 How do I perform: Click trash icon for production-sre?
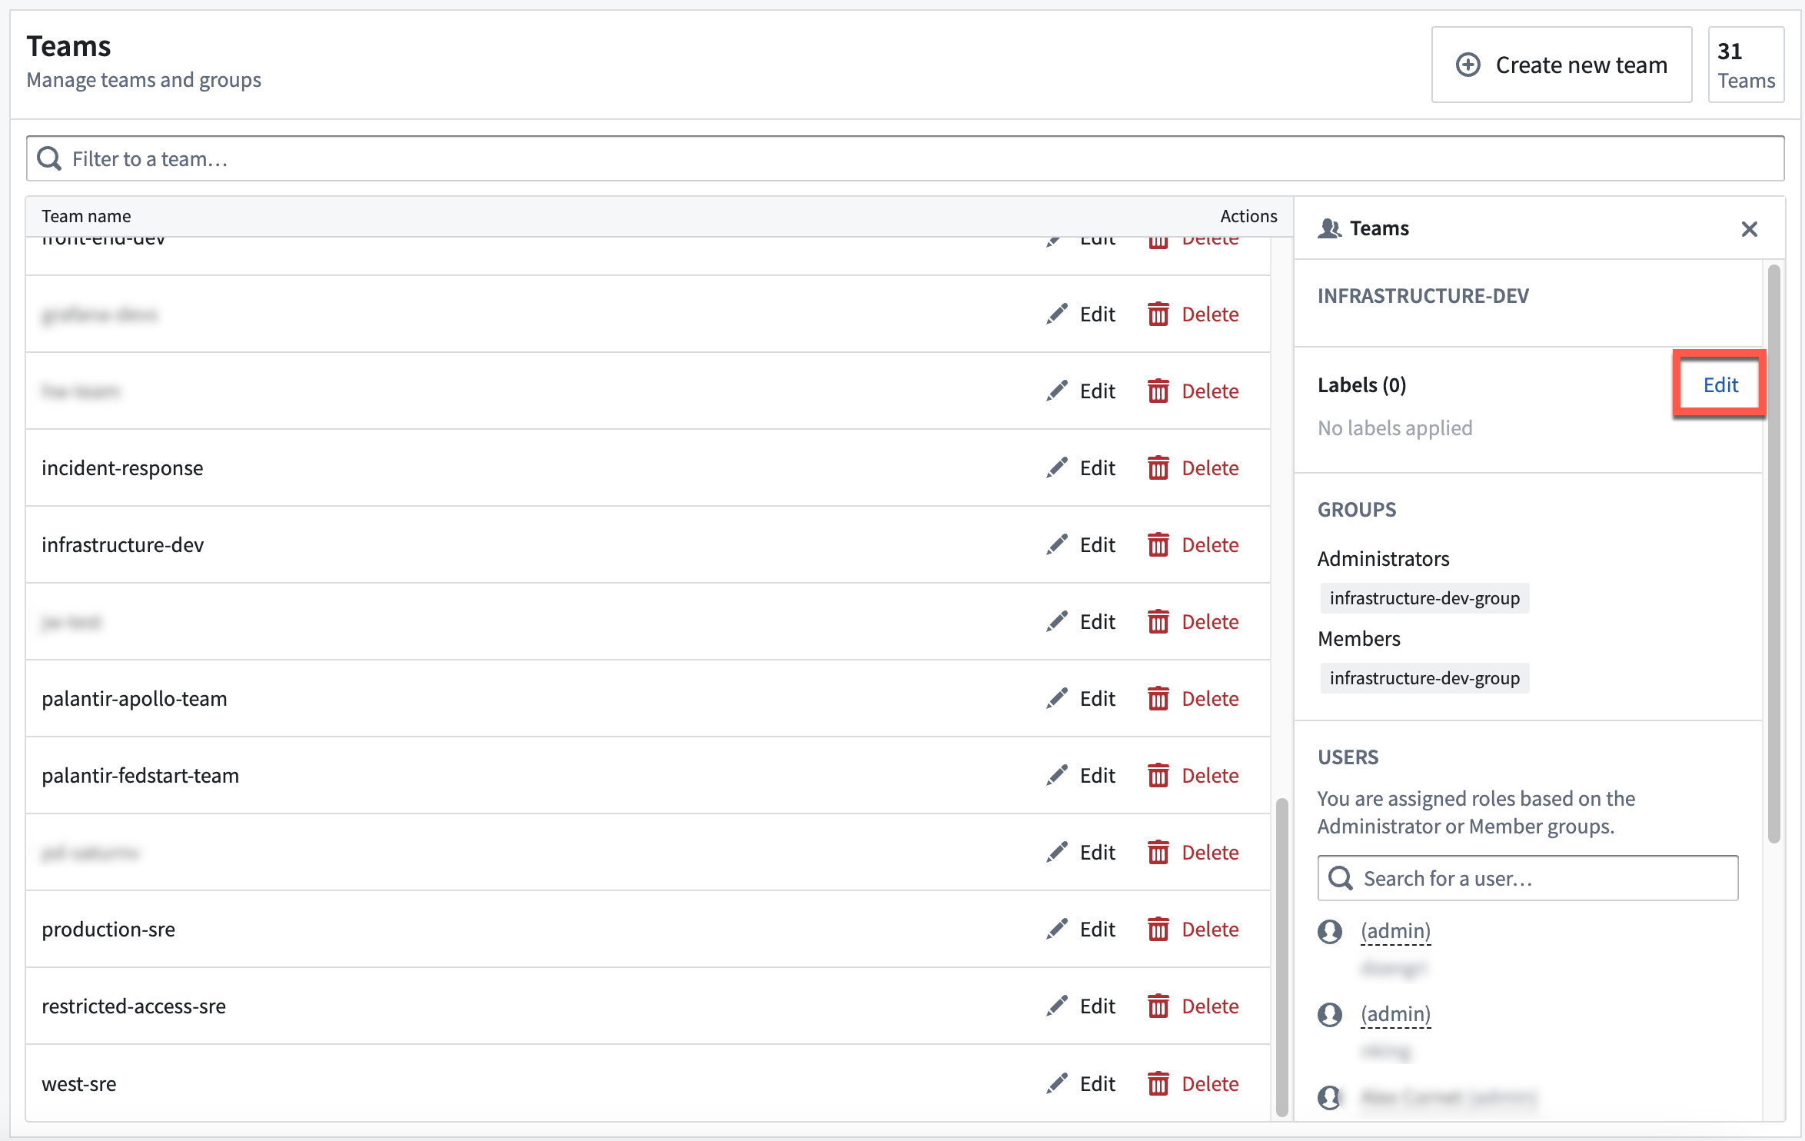[x=1158, y=929]
